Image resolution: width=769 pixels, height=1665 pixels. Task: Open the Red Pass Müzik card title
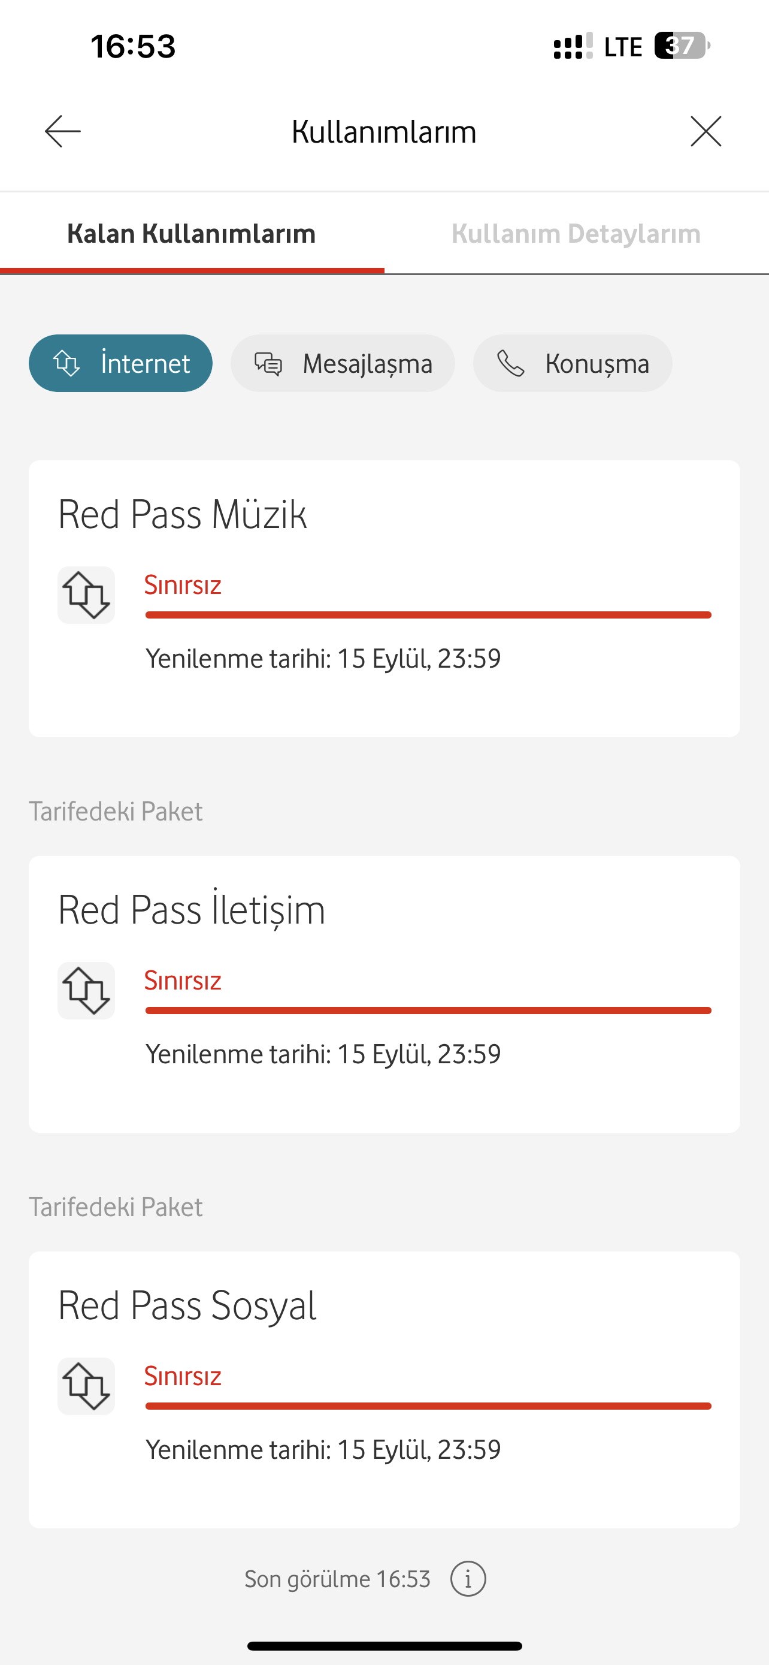182,514
